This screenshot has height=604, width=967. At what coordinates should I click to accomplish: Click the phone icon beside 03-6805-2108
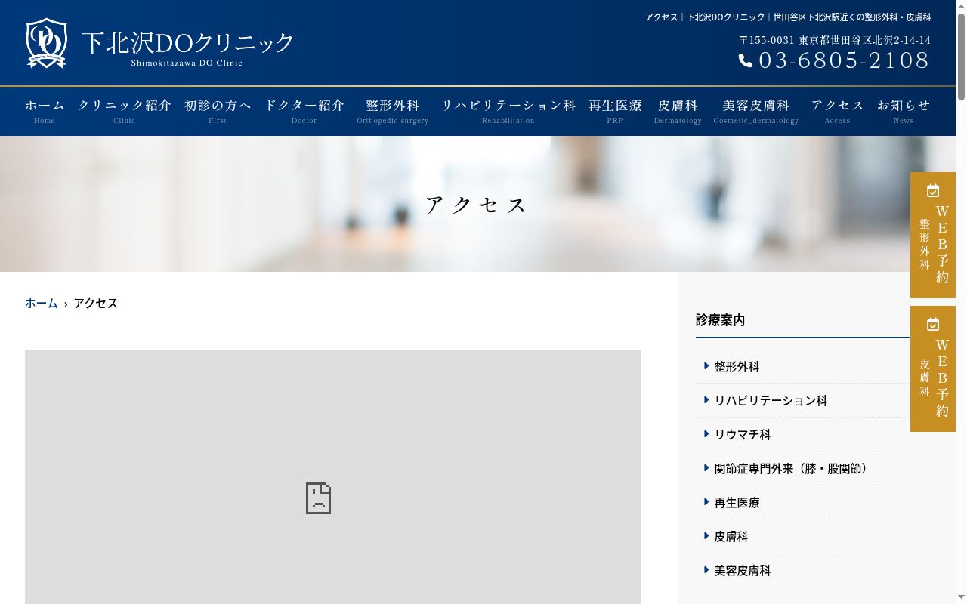pos(746,60)
